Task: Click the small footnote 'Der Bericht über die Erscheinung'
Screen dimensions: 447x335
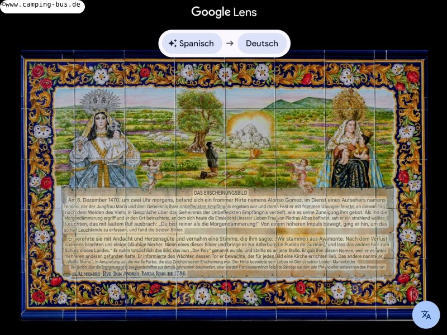Action: point(223,267)
